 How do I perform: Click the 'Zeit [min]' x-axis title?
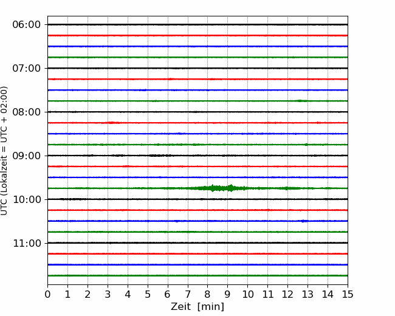click(197, 307)
